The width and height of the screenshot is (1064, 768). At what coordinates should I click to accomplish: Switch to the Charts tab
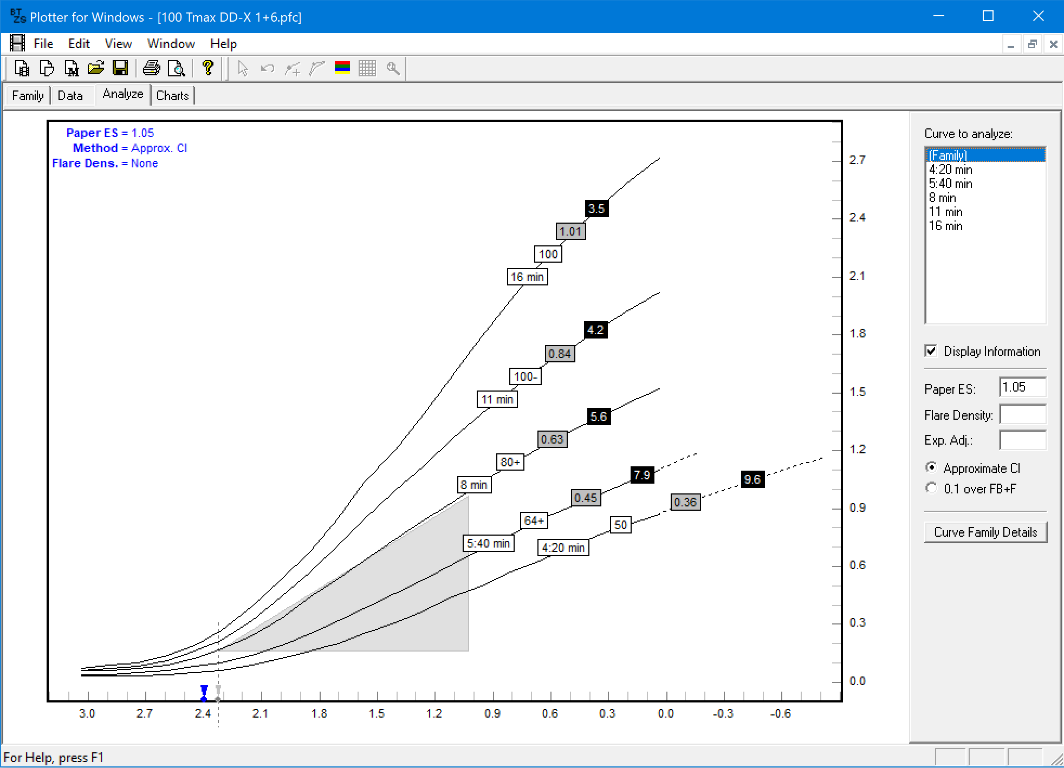coord(172,96)
